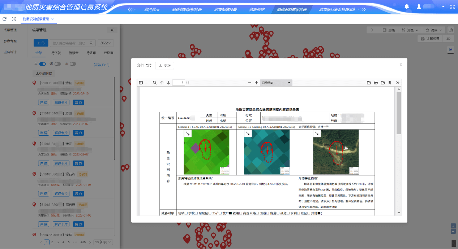
Task: Toggle the 点 layer switch
Action: [42, 64]
